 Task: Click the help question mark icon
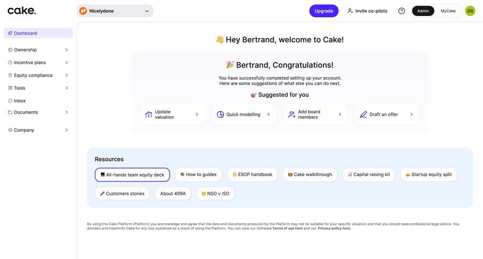tap(401, 11)
